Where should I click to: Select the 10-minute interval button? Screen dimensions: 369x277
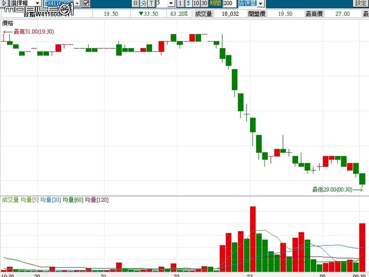click(x=196, y=3)
